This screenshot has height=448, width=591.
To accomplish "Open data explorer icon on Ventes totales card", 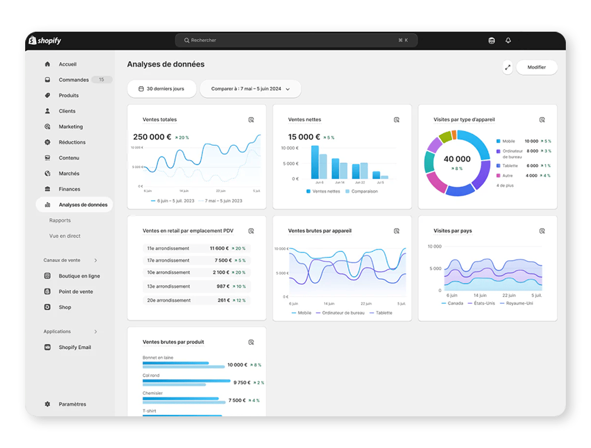I will pyautogui.click(x=251, y=120).
